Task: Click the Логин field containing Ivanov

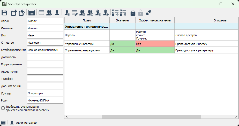Action: click(x=45, y=21)
